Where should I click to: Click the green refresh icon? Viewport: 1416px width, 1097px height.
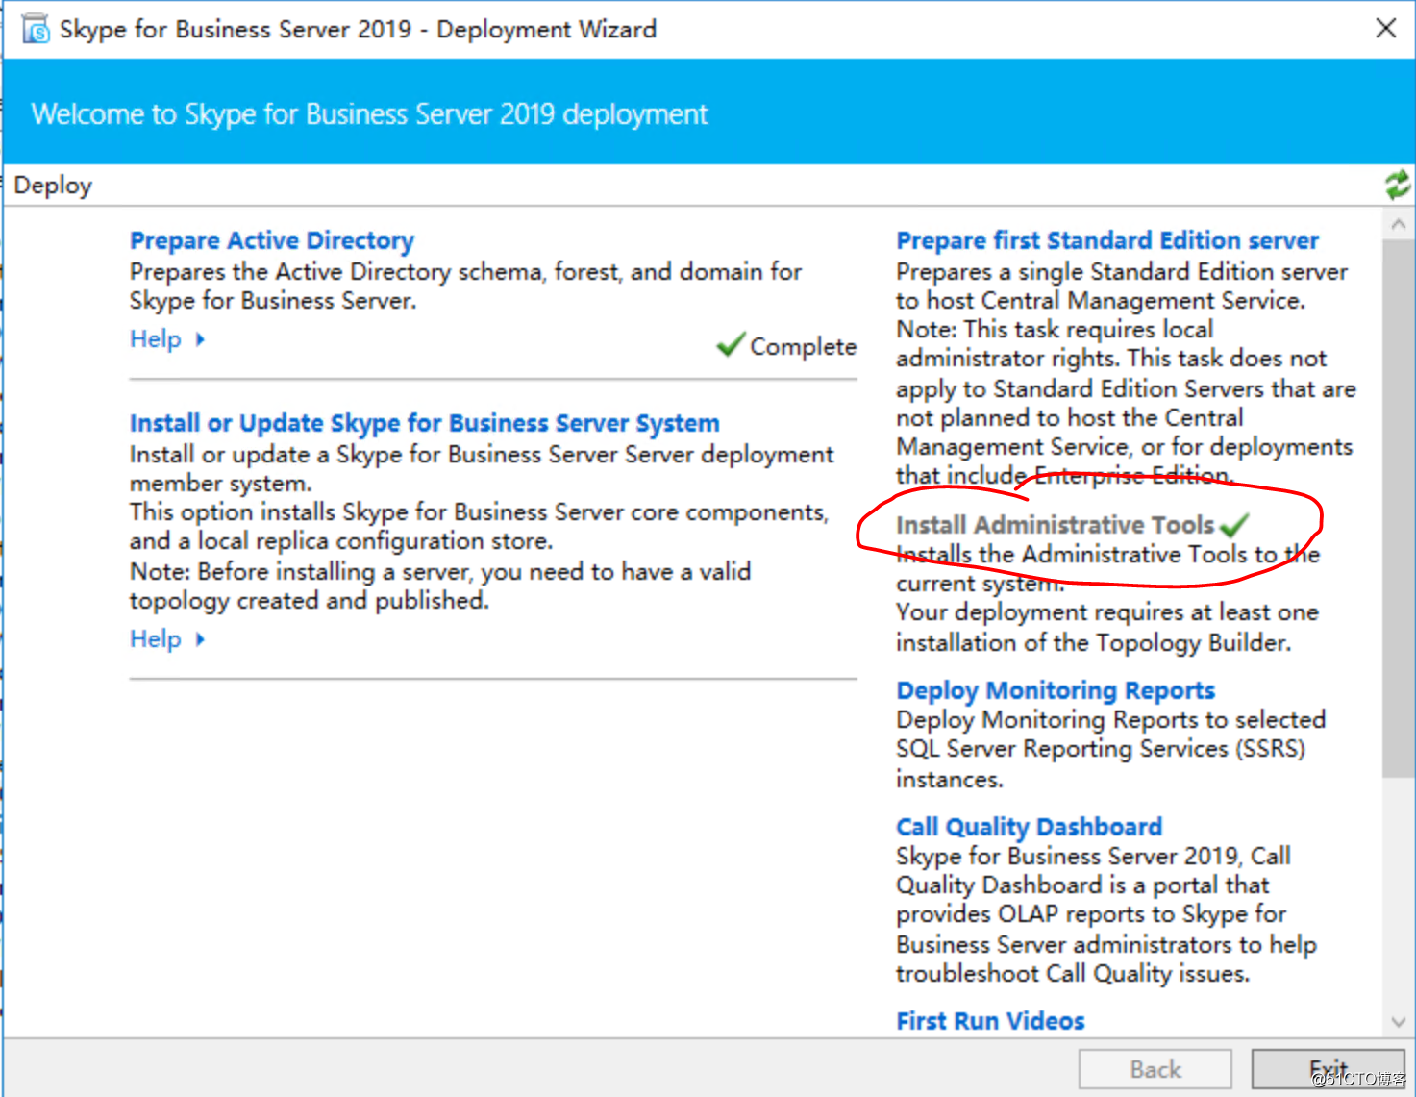(1397, 184)
